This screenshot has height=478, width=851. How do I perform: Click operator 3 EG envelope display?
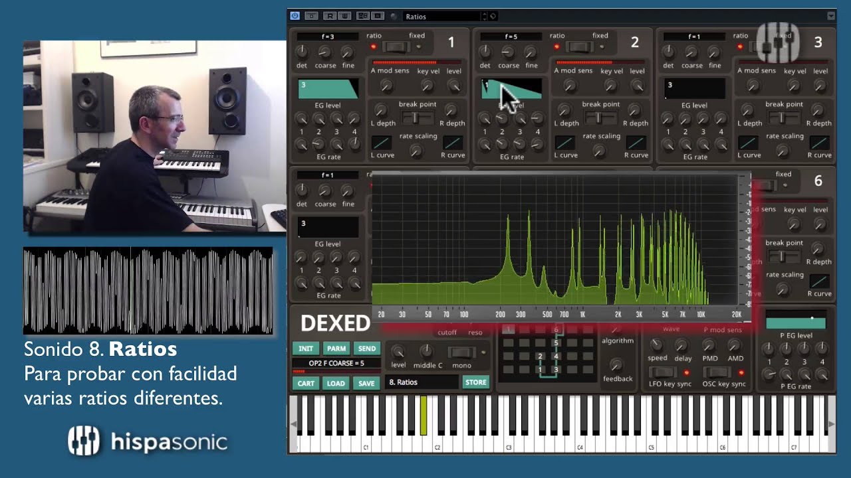coord(695,88)
